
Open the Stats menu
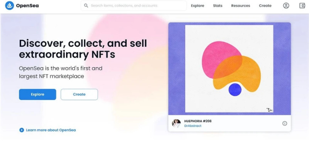point(218,6)
